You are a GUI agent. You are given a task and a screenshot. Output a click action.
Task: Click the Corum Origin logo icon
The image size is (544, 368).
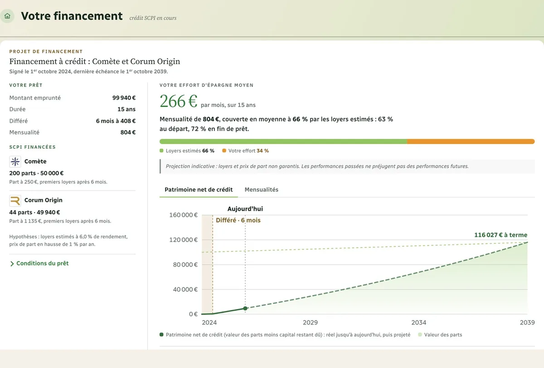pyautogui.click(x=15, y=200)
